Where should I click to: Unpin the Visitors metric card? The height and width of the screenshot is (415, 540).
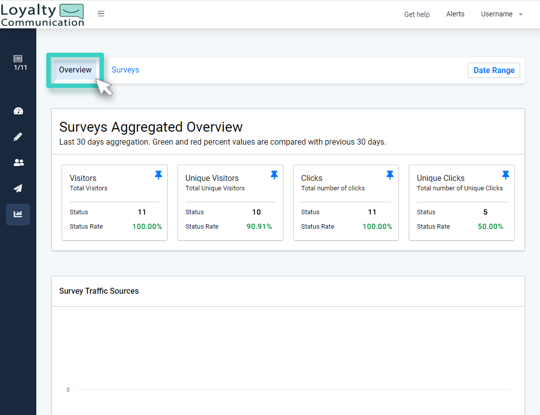[x=158, y=175]
